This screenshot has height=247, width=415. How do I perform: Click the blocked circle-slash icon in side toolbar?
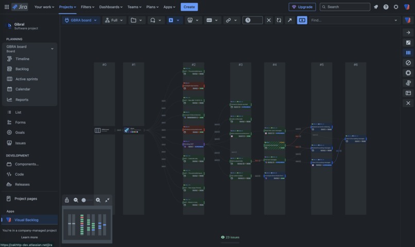point(408,63)
